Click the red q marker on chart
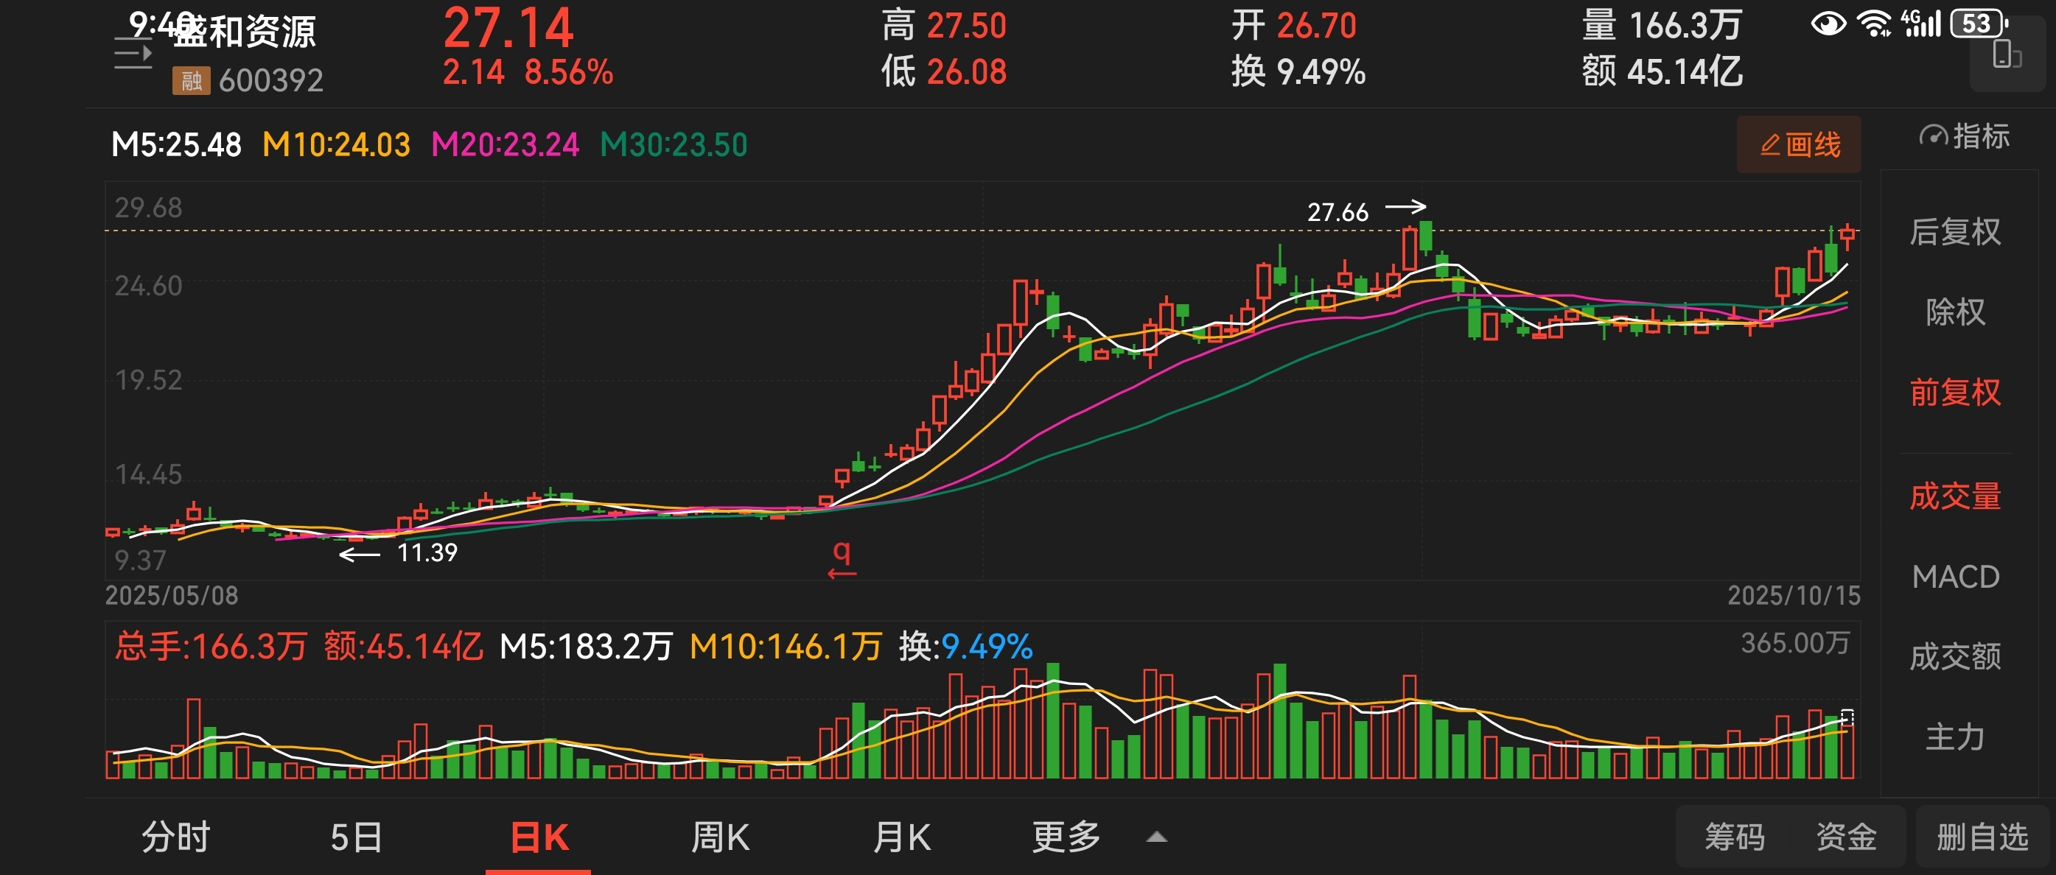 842,552
